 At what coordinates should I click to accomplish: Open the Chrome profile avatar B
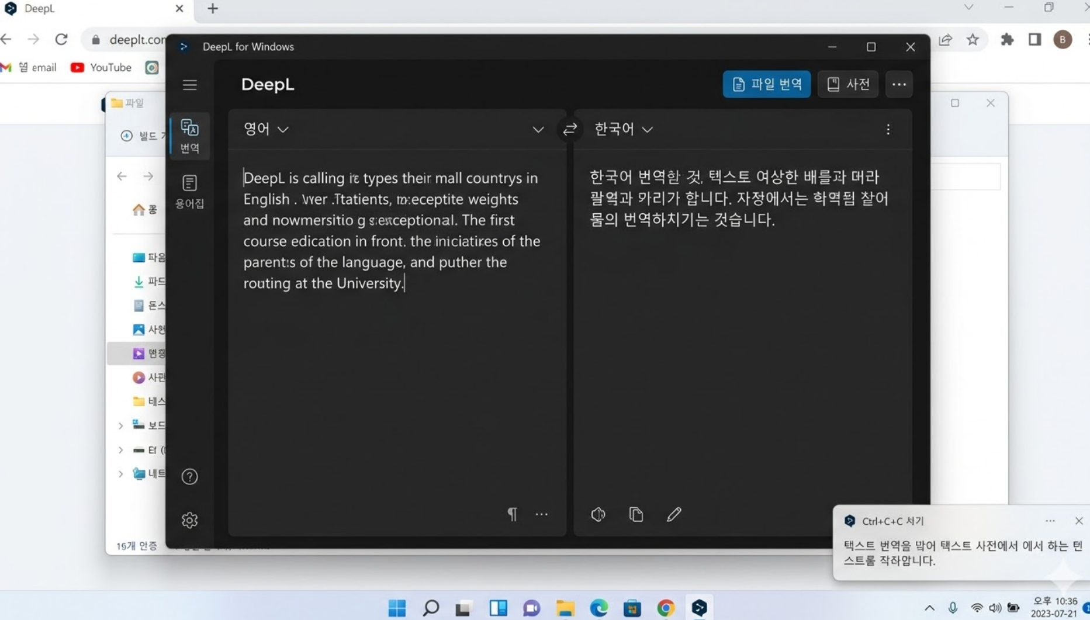1063,39
